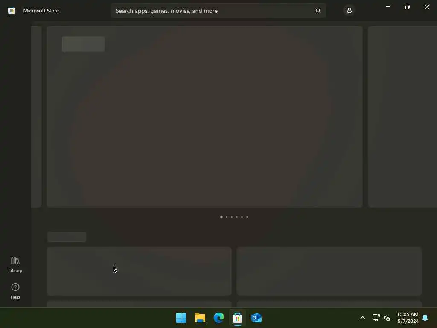Open the user account profile icon
The image size is (437, 328).
click(x=349, y=11)
